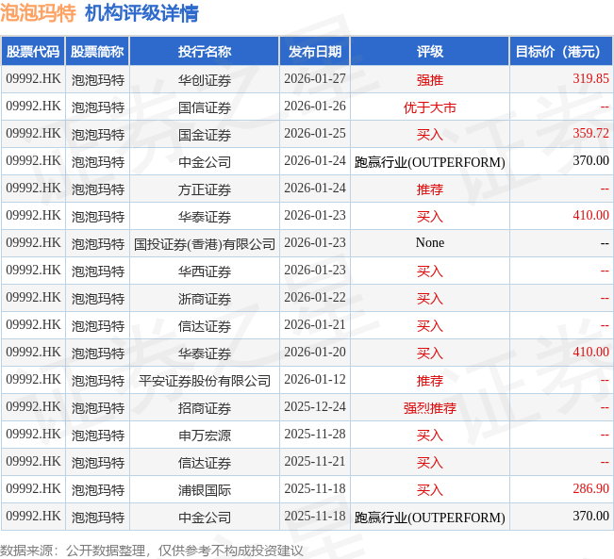This screenshot has height=559, width=614.
Task: Click 09992.HK in the 华创证券 row
Action: [x=33, y=78]
